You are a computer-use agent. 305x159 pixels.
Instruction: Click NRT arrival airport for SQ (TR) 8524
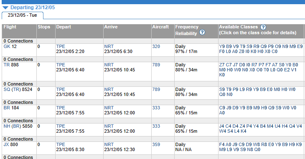coord(109,89)
